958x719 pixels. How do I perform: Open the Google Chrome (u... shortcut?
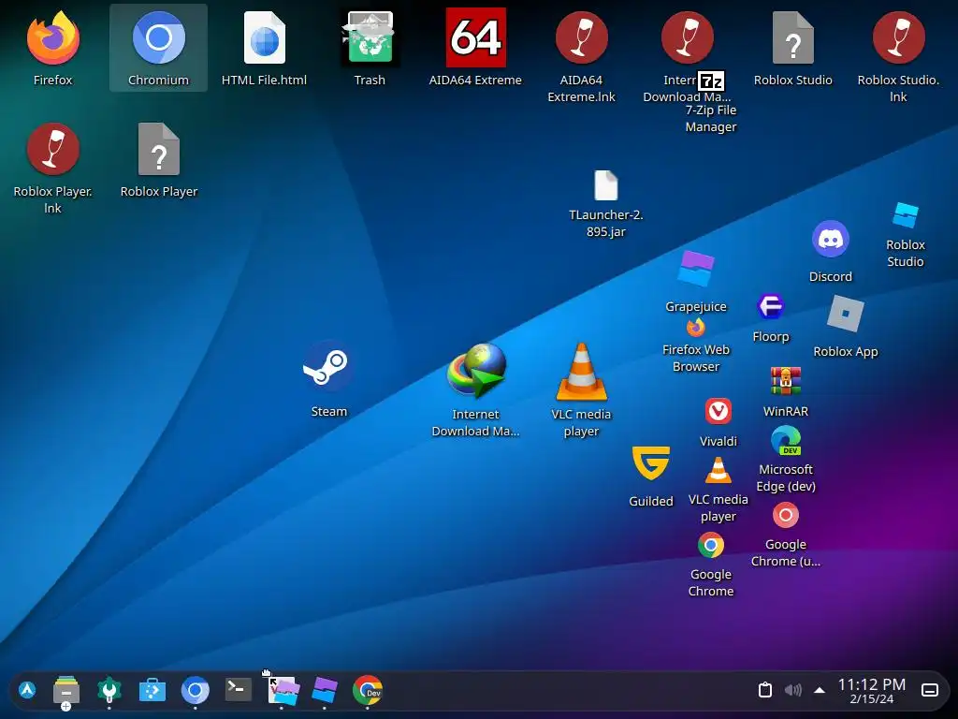click(786, 516)
